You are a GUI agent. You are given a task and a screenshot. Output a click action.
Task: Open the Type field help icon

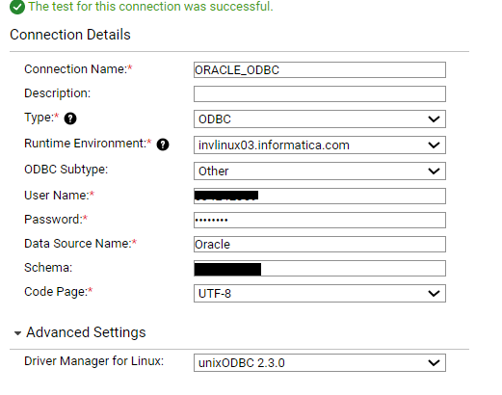tap(70, 118)
